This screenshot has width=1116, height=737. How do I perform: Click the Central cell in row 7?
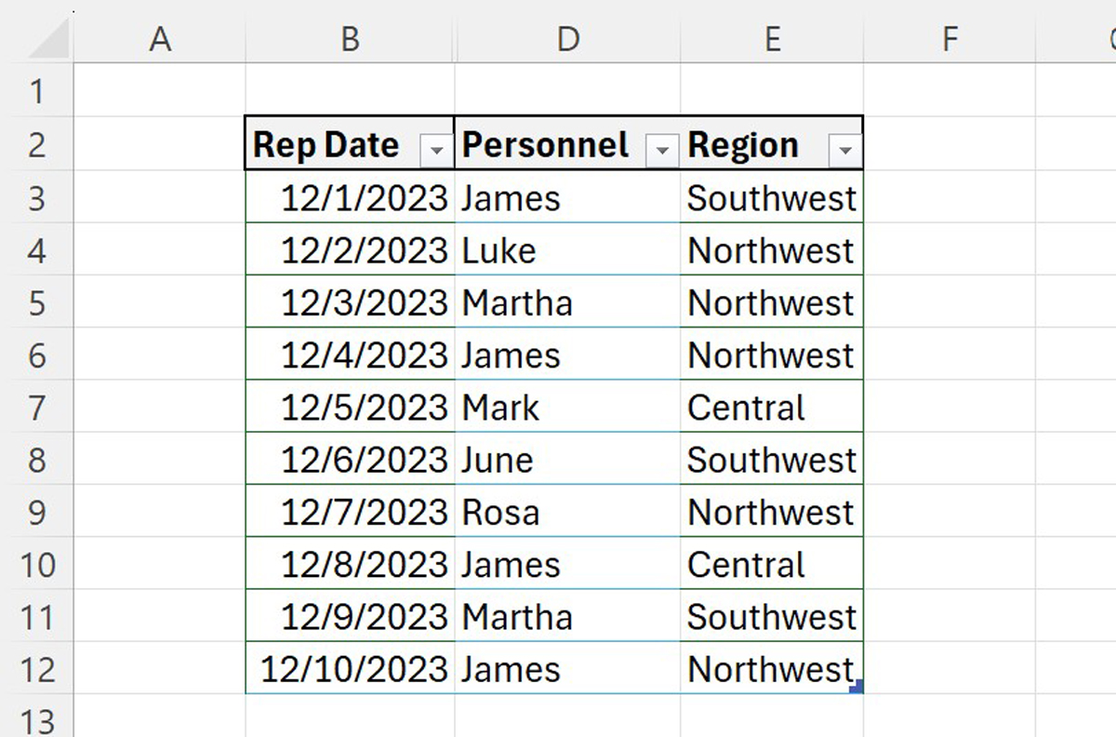pyautogui.click(x=744, y=407)
